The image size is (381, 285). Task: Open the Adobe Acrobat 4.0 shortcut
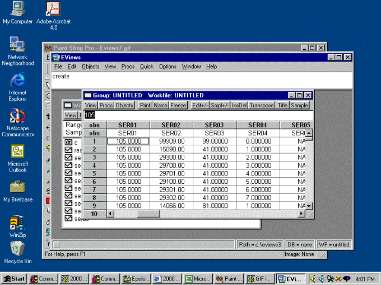(x=53, y=9)
